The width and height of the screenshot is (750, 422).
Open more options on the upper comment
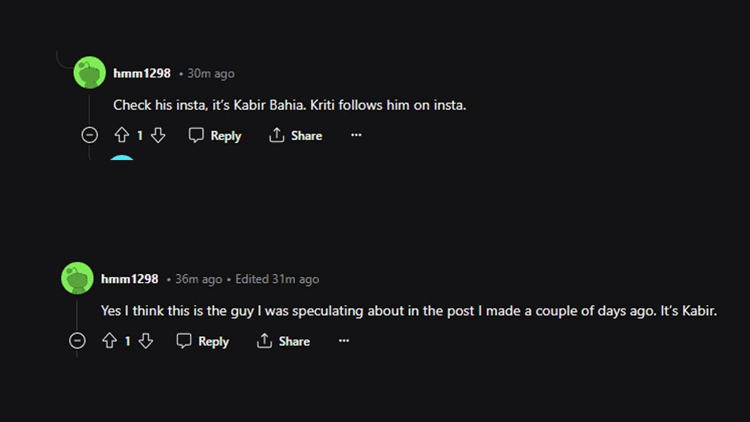(x=356, y=135)
